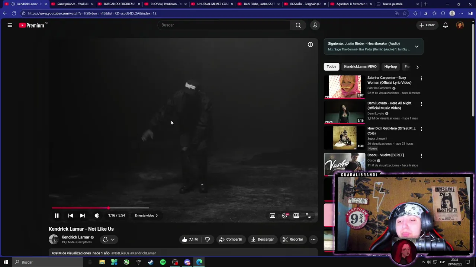Open Coscu - Vuelve [BERET] thumbnail
Image resolution: width=476 pixels, height=267 pixels.
(344, 164)
